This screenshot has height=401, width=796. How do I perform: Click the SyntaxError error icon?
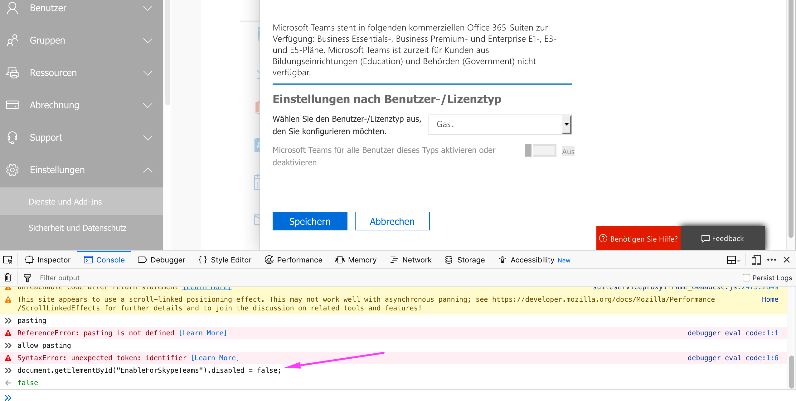point(8,358)
